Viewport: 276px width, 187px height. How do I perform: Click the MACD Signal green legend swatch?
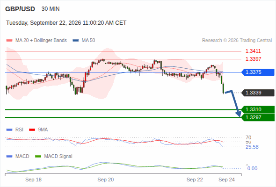click(x=38, y=156)
